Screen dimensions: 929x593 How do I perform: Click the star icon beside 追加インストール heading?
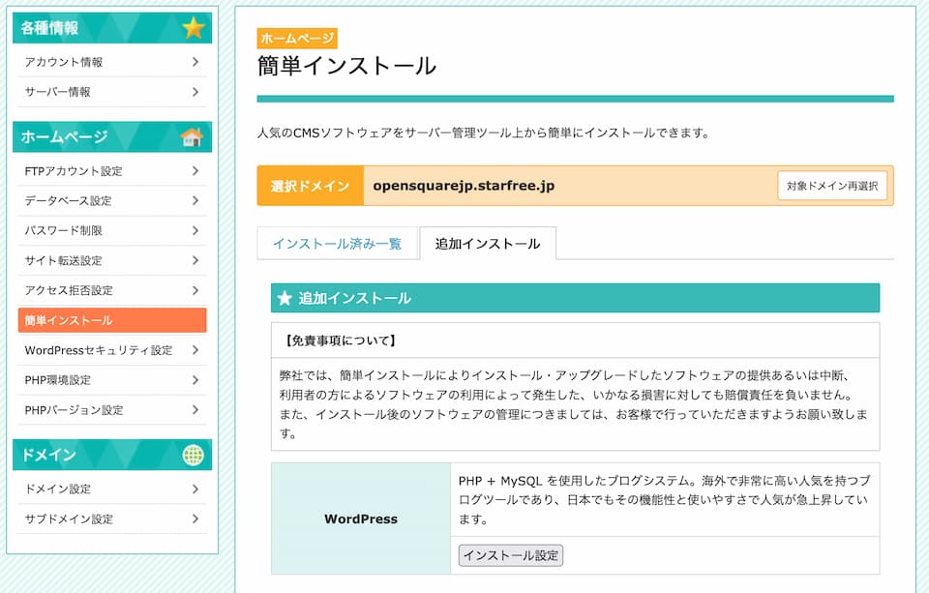285,298
